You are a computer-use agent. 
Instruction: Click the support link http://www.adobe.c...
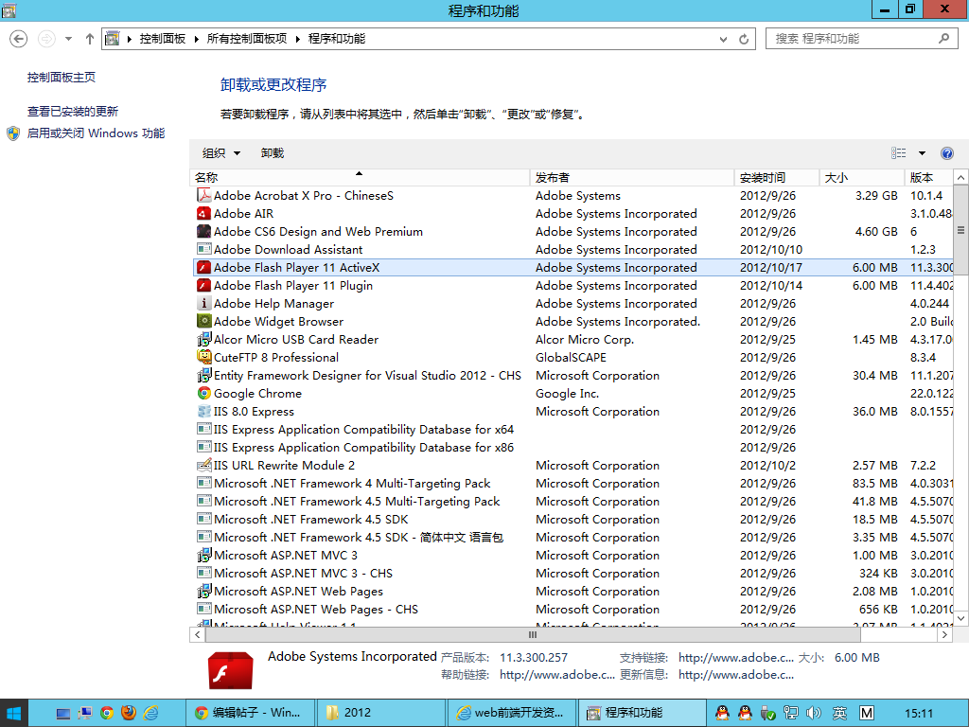coord(735,658)
